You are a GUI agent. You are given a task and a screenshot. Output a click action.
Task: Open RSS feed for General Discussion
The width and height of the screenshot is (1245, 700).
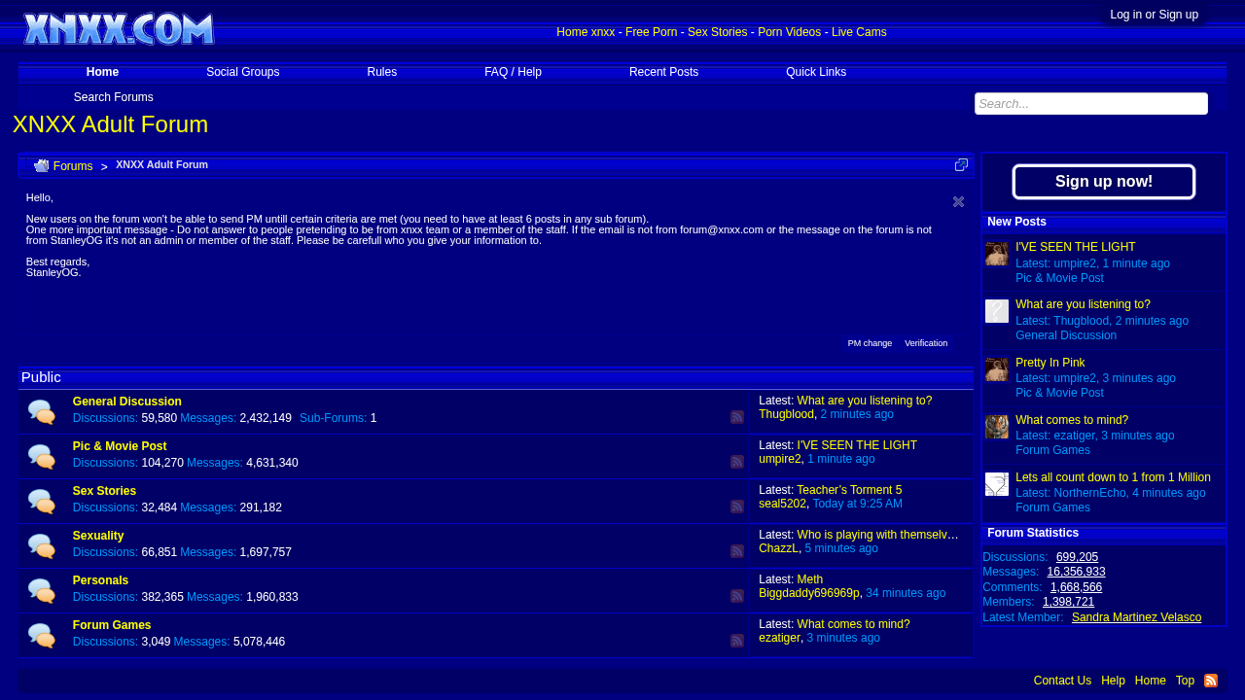pos(737,417)
